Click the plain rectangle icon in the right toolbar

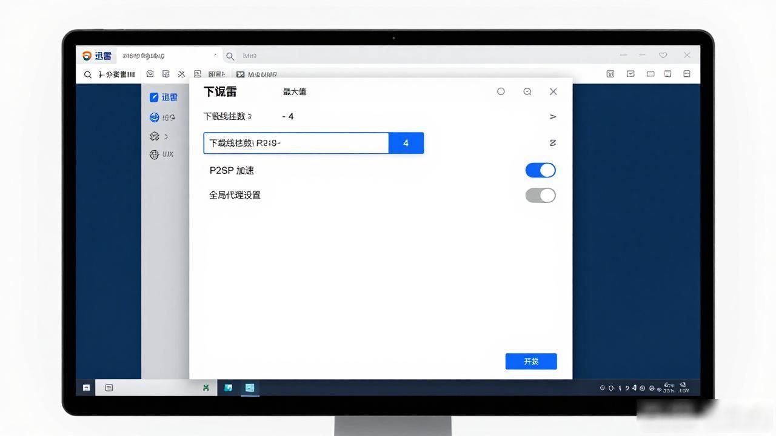point(651,74)
